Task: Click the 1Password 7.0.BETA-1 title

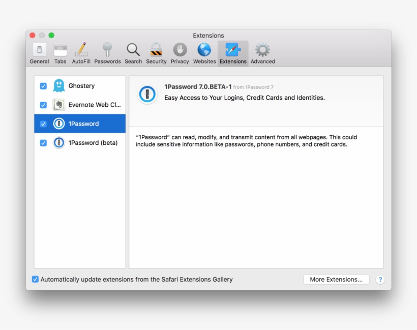Action: click(198, 86)
